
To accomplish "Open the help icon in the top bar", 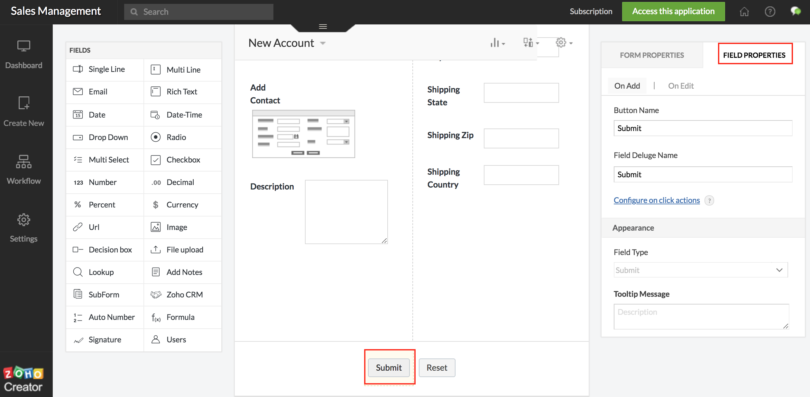I will (x=770, y=12).
